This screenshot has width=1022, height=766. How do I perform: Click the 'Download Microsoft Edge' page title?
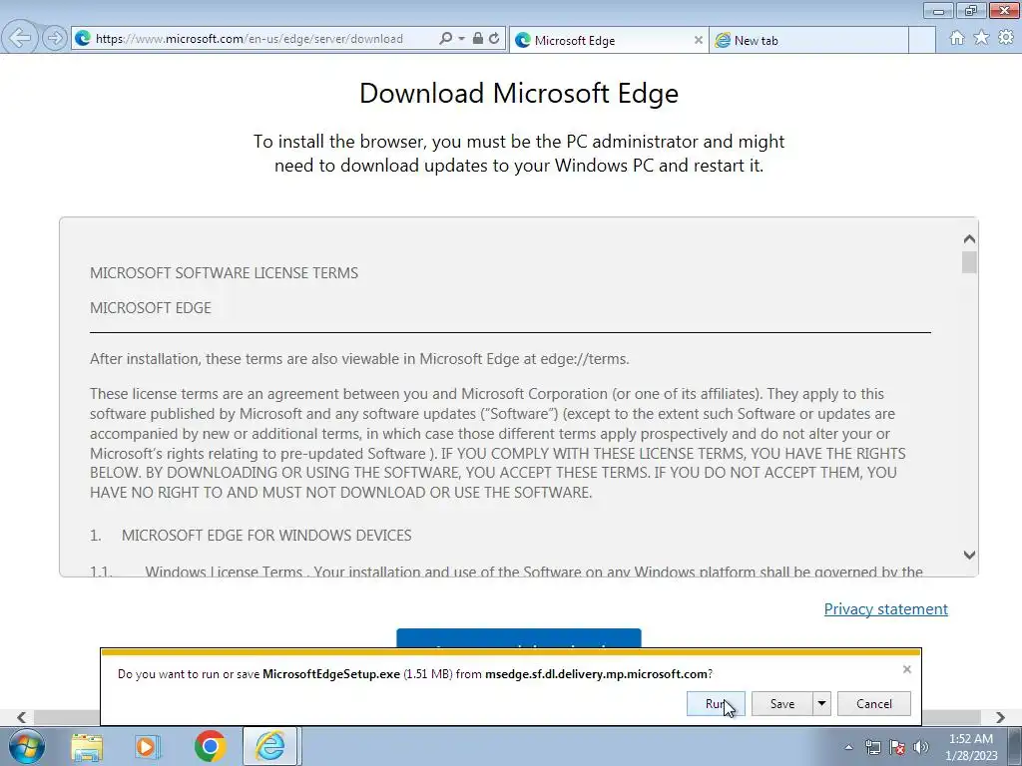click(519, 93)
